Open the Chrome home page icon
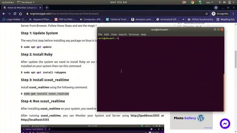Image resolution: width=237 pixels, height=133 pixels. 20,14
